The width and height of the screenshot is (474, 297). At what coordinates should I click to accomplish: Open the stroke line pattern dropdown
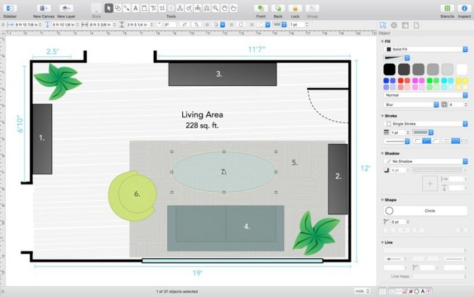[x=397, y=141]
